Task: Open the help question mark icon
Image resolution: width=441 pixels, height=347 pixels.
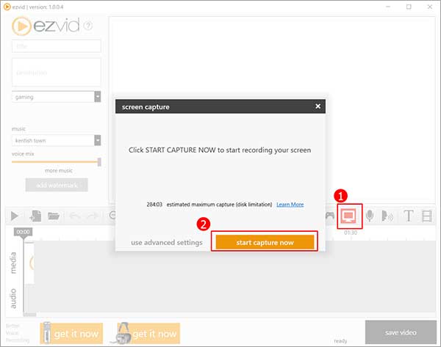Action: (88, 26)
